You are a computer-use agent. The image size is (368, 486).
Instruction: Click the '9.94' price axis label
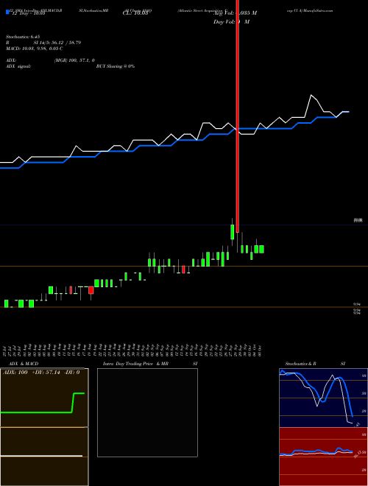pos(357,305)
